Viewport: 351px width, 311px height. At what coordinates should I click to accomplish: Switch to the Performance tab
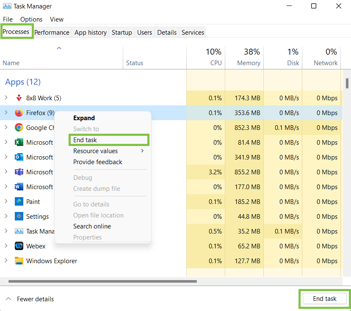52,33
